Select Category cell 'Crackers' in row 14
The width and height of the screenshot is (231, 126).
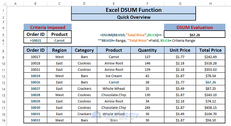[84, 88]
